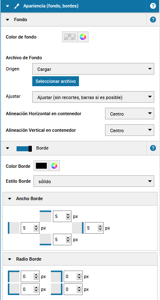The width and height of the screenshot is (160, 300).
Task: Click the black Color Borde swatch
Action: point(41,166)
